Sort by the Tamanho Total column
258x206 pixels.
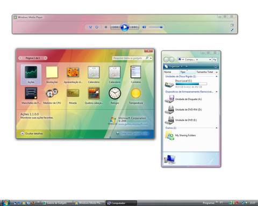coord(205,72)
